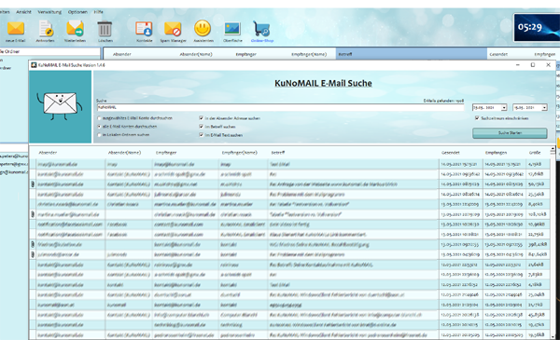Open the Oberfläche picture icon
This screenshot has height=340, width=560.
232,29
